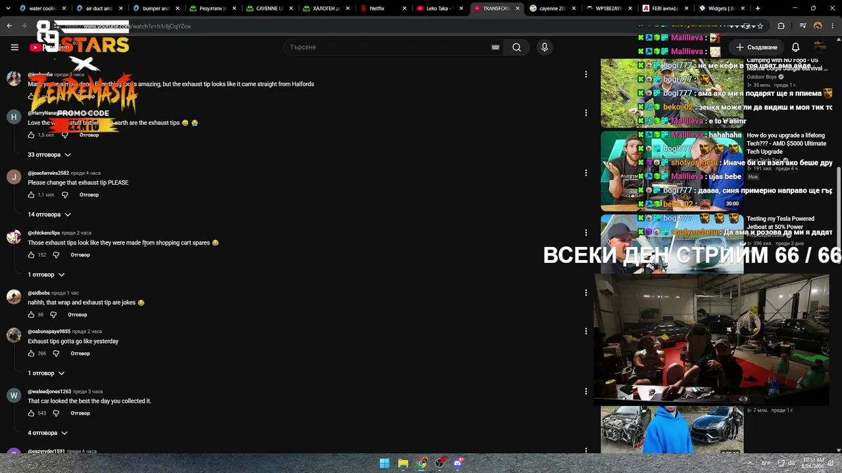
Task: Reply to @waleedjones1263 comment
Action: (80, 413)
